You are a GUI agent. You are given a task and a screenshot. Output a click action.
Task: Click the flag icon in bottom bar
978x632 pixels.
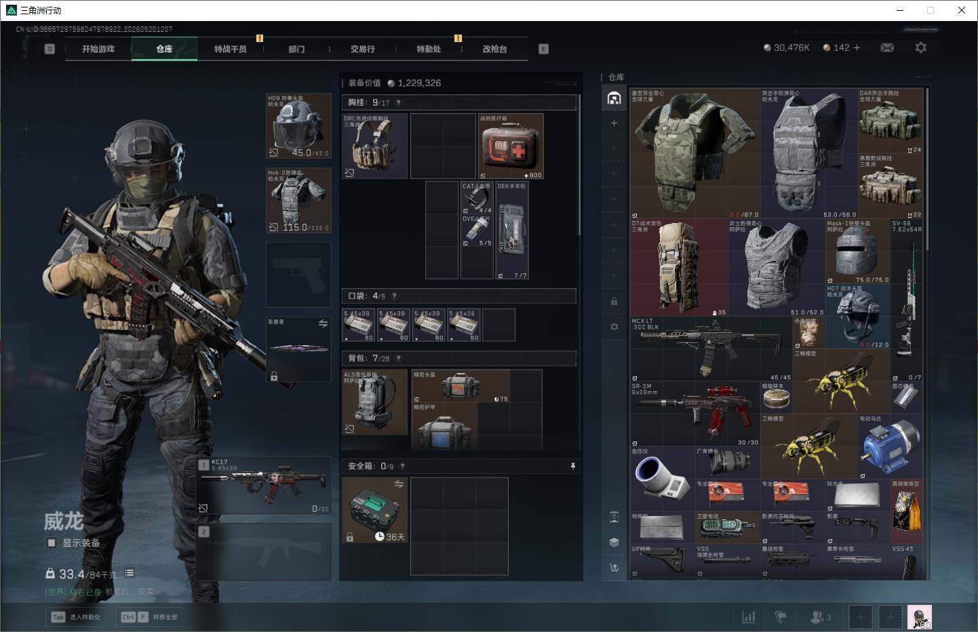[x=781, y=617]
